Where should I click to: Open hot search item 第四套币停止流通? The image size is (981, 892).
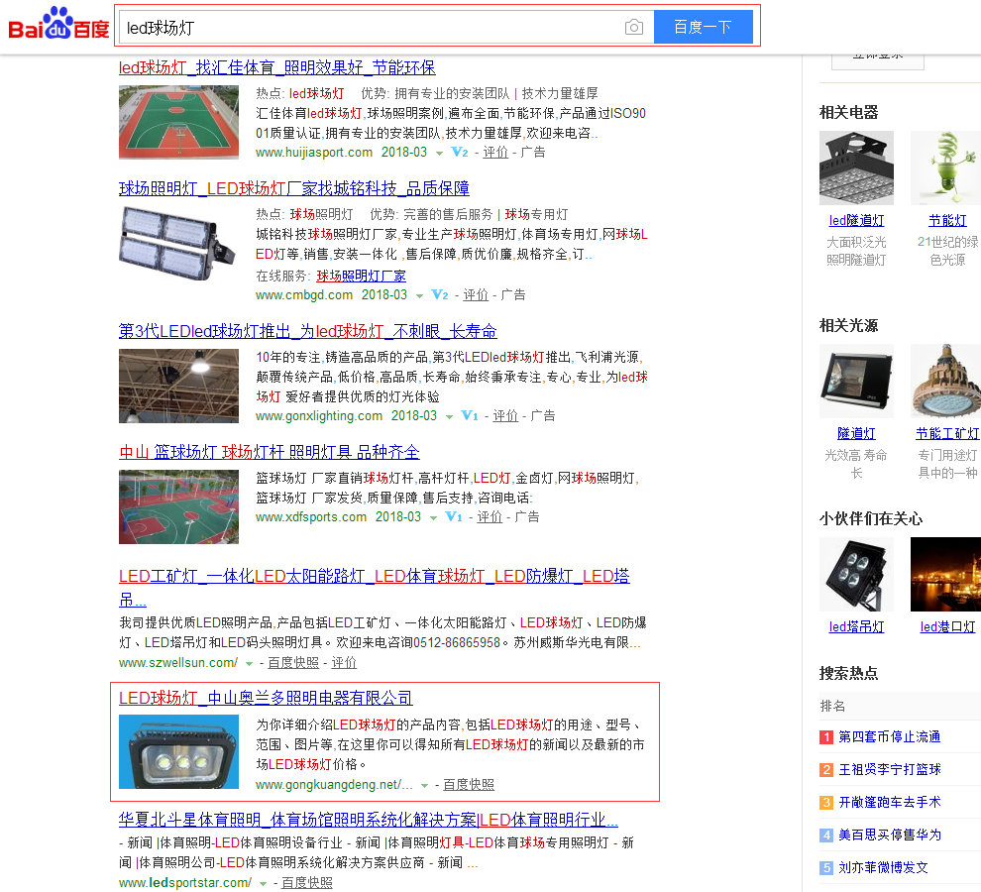tap(889, 736)
